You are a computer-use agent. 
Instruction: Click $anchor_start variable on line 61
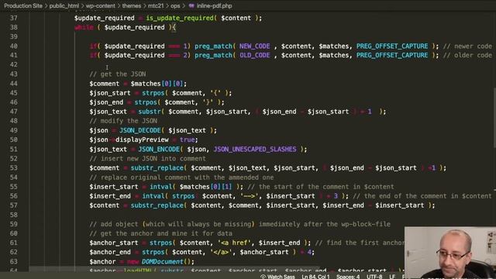coord(114,243)
